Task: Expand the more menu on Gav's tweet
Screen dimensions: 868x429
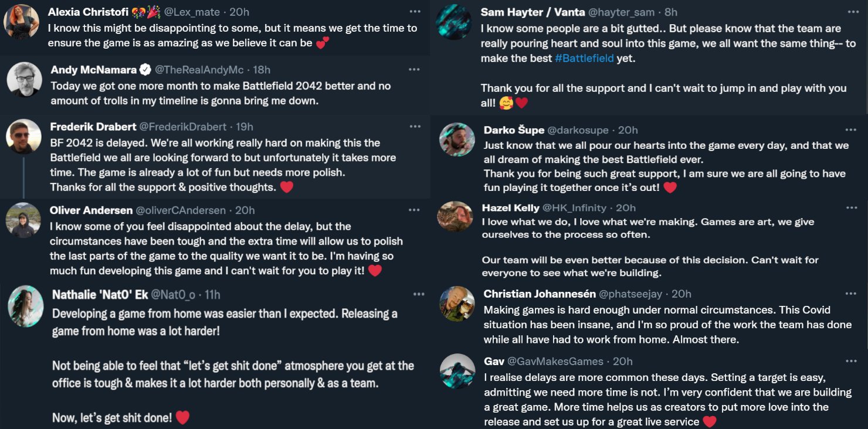Action: [x=850, y=361]
